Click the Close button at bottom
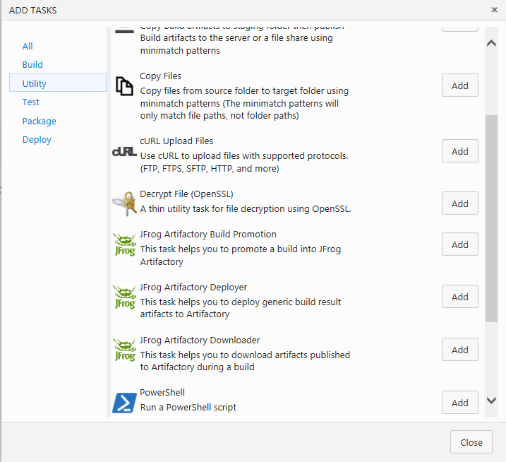 [x=471, y=442]
